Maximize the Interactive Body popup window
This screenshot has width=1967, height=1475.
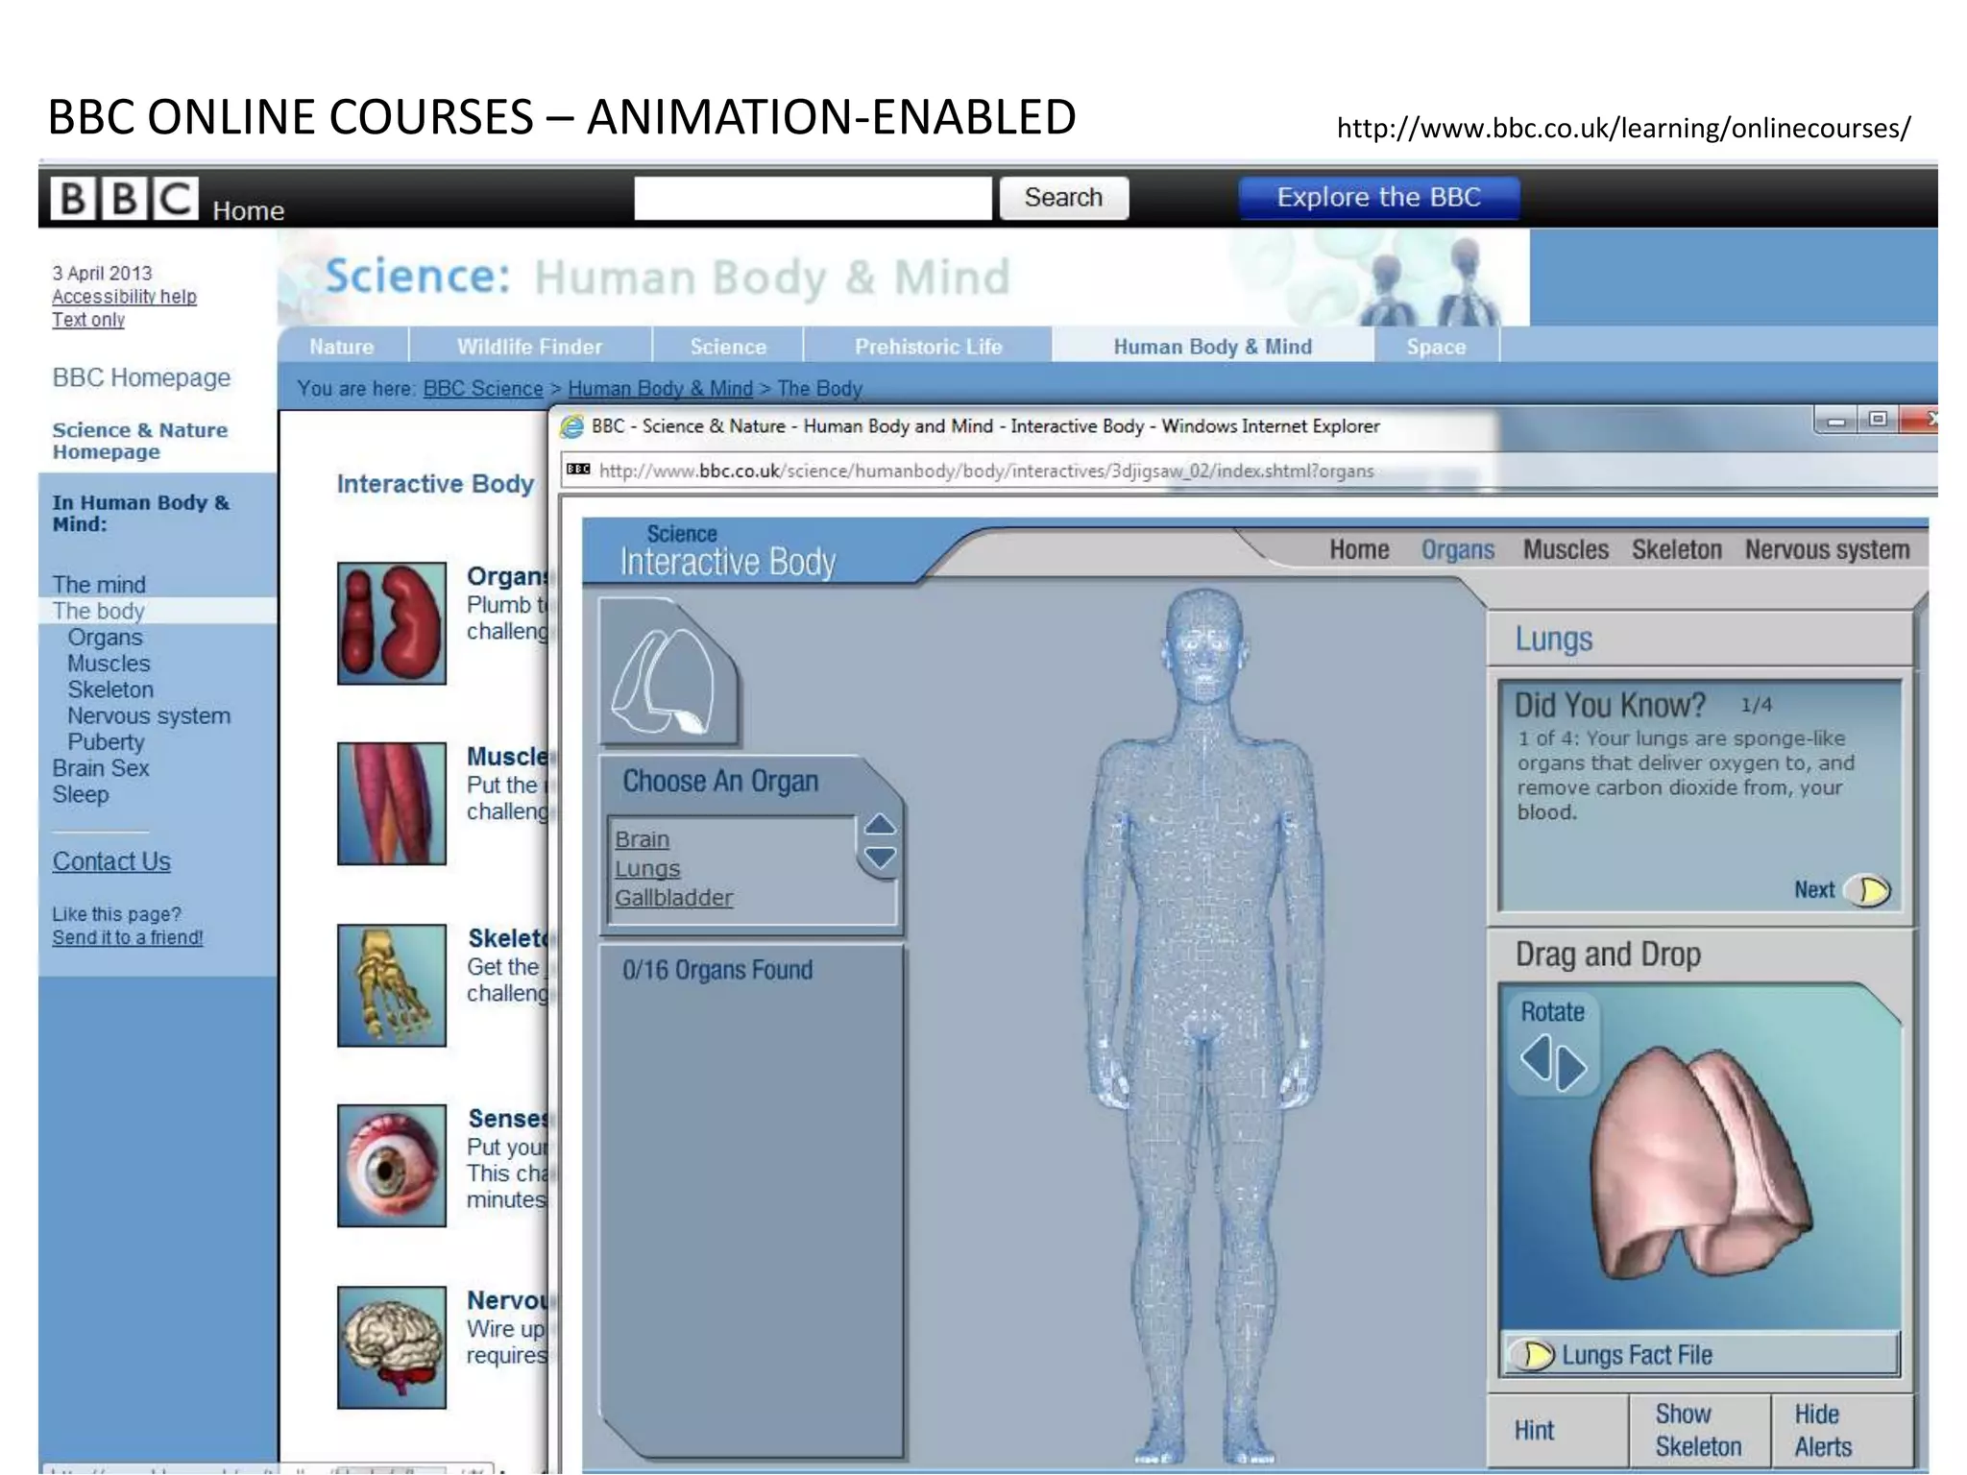tap(1878, 420)
